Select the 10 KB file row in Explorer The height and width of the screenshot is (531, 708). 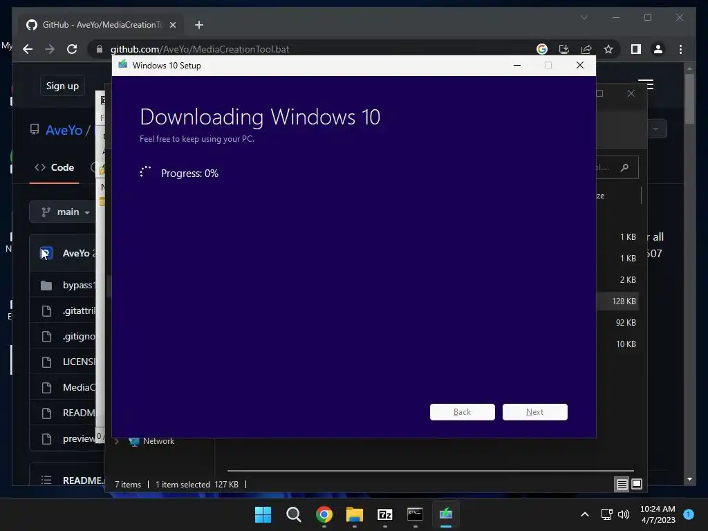618,344
